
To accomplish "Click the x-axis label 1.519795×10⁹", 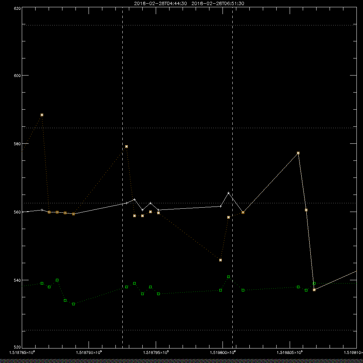I will [156, 352].
